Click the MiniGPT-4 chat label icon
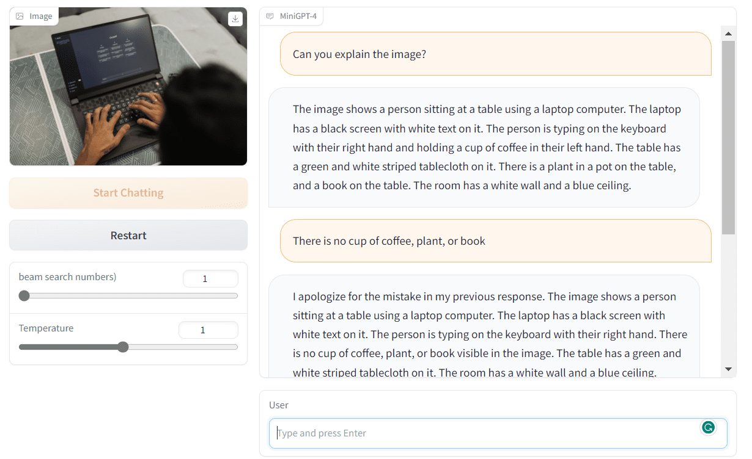Viewport: 752px width, 459px height. click(270, 16)
